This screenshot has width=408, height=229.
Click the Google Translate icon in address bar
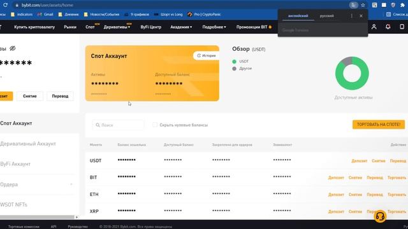(353, 5)
